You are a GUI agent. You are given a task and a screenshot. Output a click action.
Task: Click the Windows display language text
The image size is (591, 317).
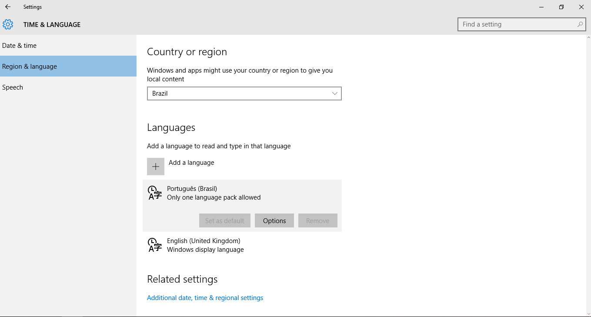[205, 250]
